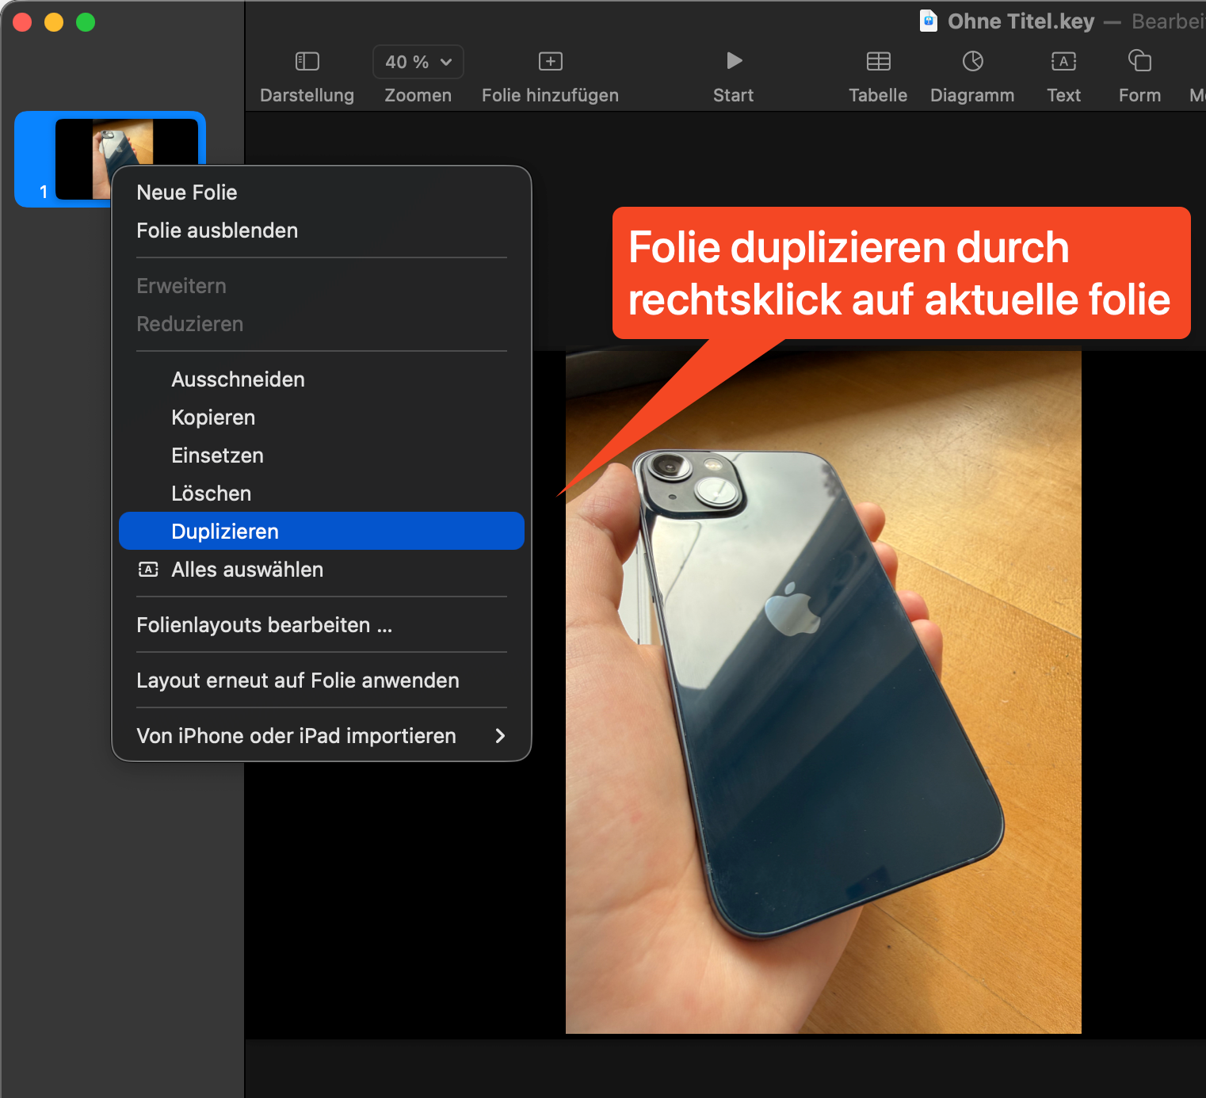Click the Darstellung view icon
Screen dimensions: 1206x1098
click(307, 62)
